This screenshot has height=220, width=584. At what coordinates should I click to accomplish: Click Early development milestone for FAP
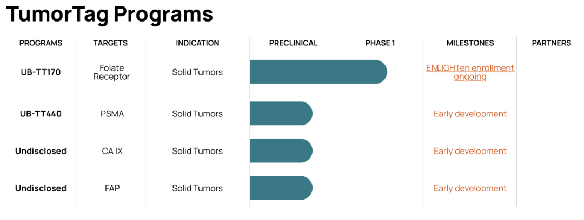(470, 188)
